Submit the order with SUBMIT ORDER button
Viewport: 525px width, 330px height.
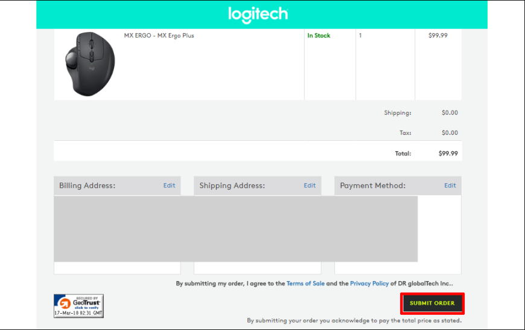coord(432,303)
